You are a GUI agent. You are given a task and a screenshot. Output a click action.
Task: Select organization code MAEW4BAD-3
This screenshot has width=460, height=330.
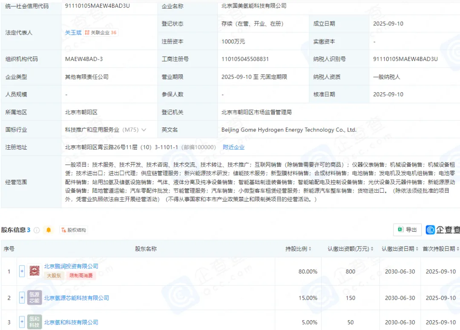[84, 59]
